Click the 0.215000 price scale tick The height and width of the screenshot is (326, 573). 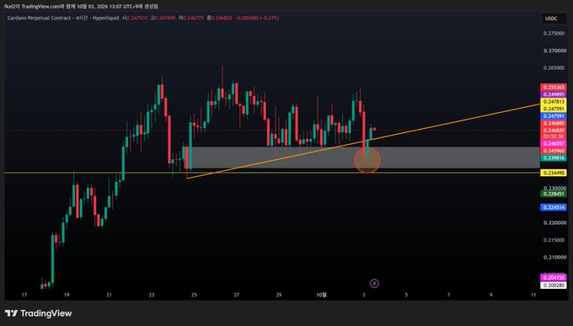click(554, 240)
